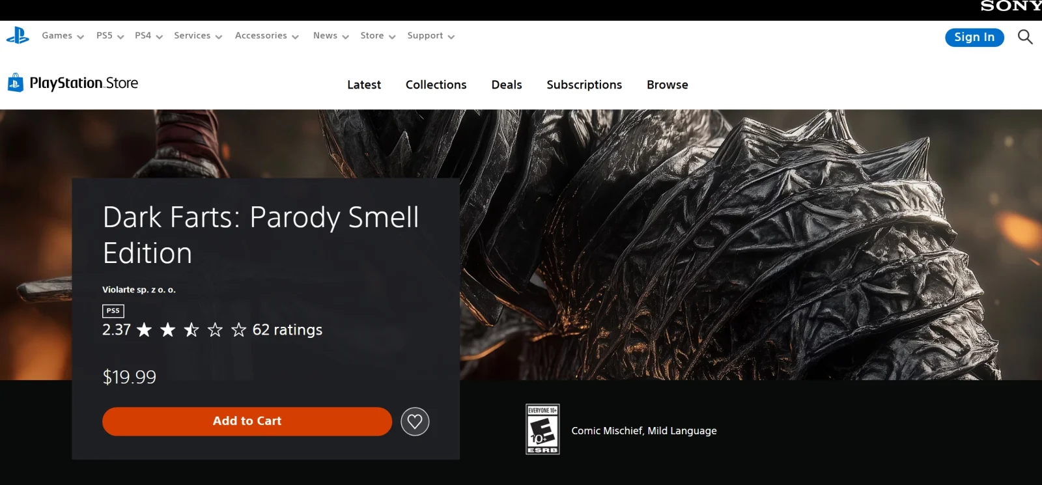Click the $19.99 price text
This screenshot has width=1042, height=485.
pyautogui.click(x=129, y=377)
